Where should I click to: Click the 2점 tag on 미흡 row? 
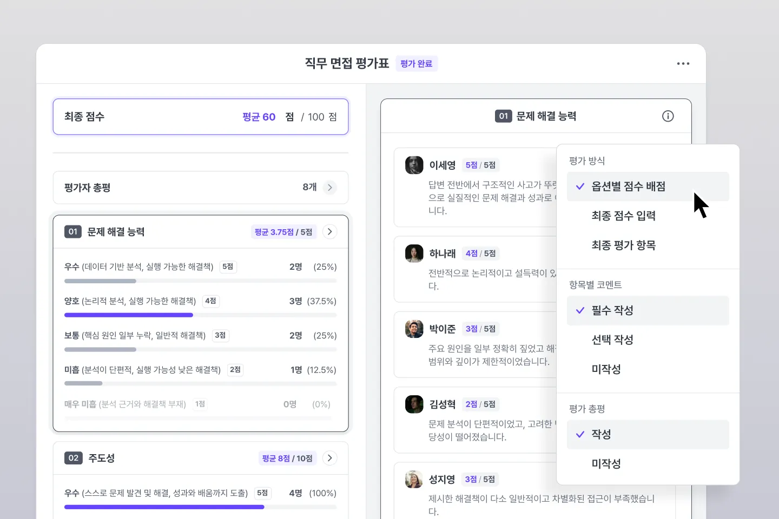click(x=235, y=370)
